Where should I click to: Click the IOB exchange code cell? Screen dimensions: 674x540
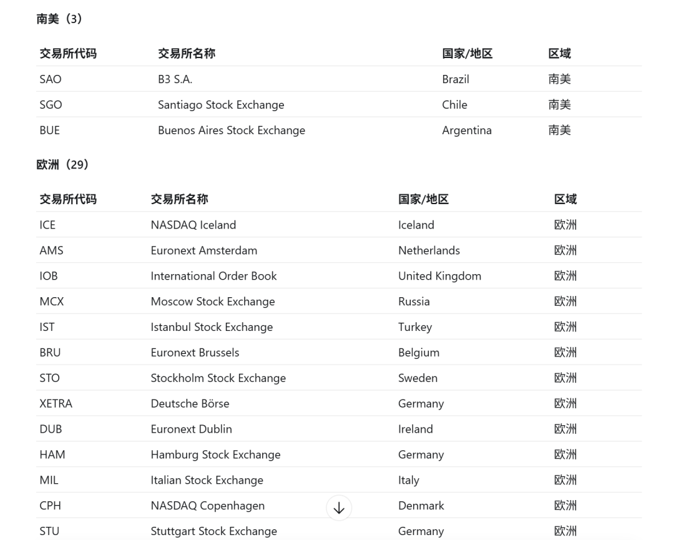(x=49, y=276)
